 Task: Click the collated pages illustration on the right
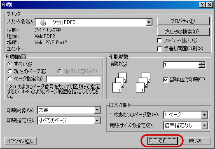pyautogui.click(x=143, y=83)
